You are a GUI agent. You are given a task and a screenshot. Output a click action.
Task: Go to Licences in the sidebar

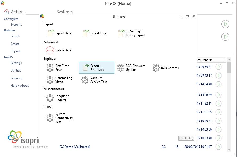click(16, 78)
